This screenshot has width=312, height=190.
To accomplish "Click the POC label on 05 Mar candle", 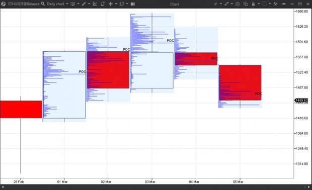I will [258, 93].
